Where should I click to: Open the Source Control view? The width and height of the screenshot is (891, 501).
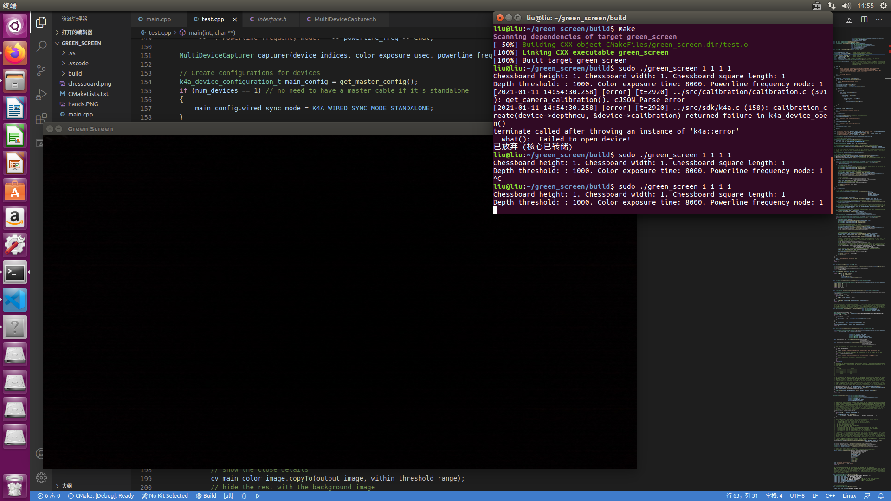coord(41,71)
